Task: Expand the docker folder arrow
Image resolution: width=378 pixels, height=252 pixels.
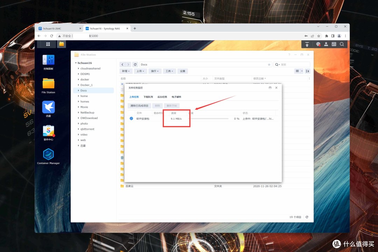Action: (x=78, y=79)
